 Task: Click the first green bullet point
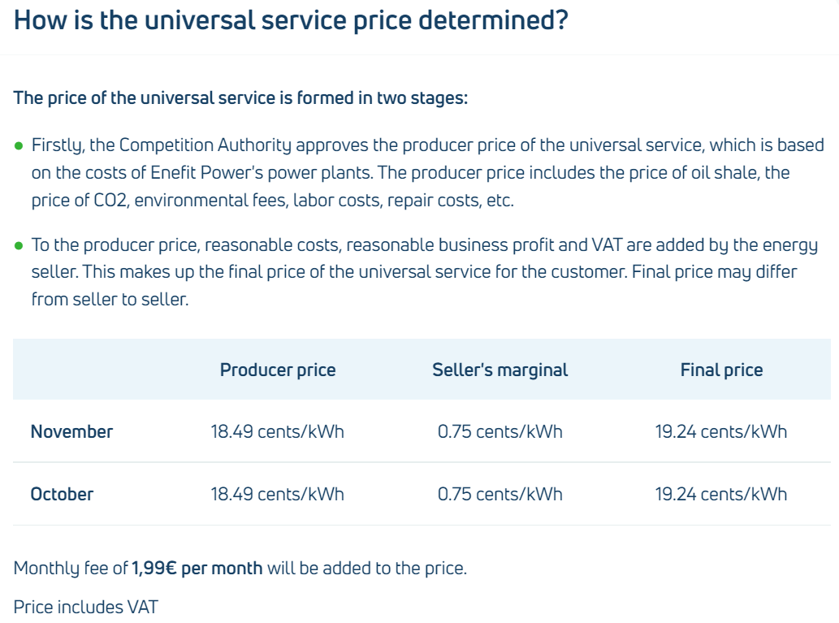tap(19, 146)
